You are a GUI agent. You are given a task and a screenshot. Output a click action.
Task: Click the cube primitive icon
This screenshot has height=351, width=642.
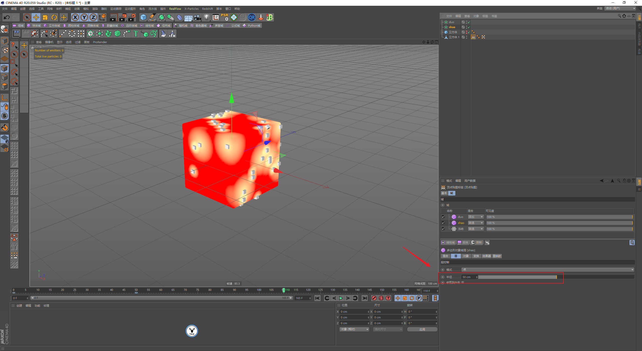[x=143, y=17]
